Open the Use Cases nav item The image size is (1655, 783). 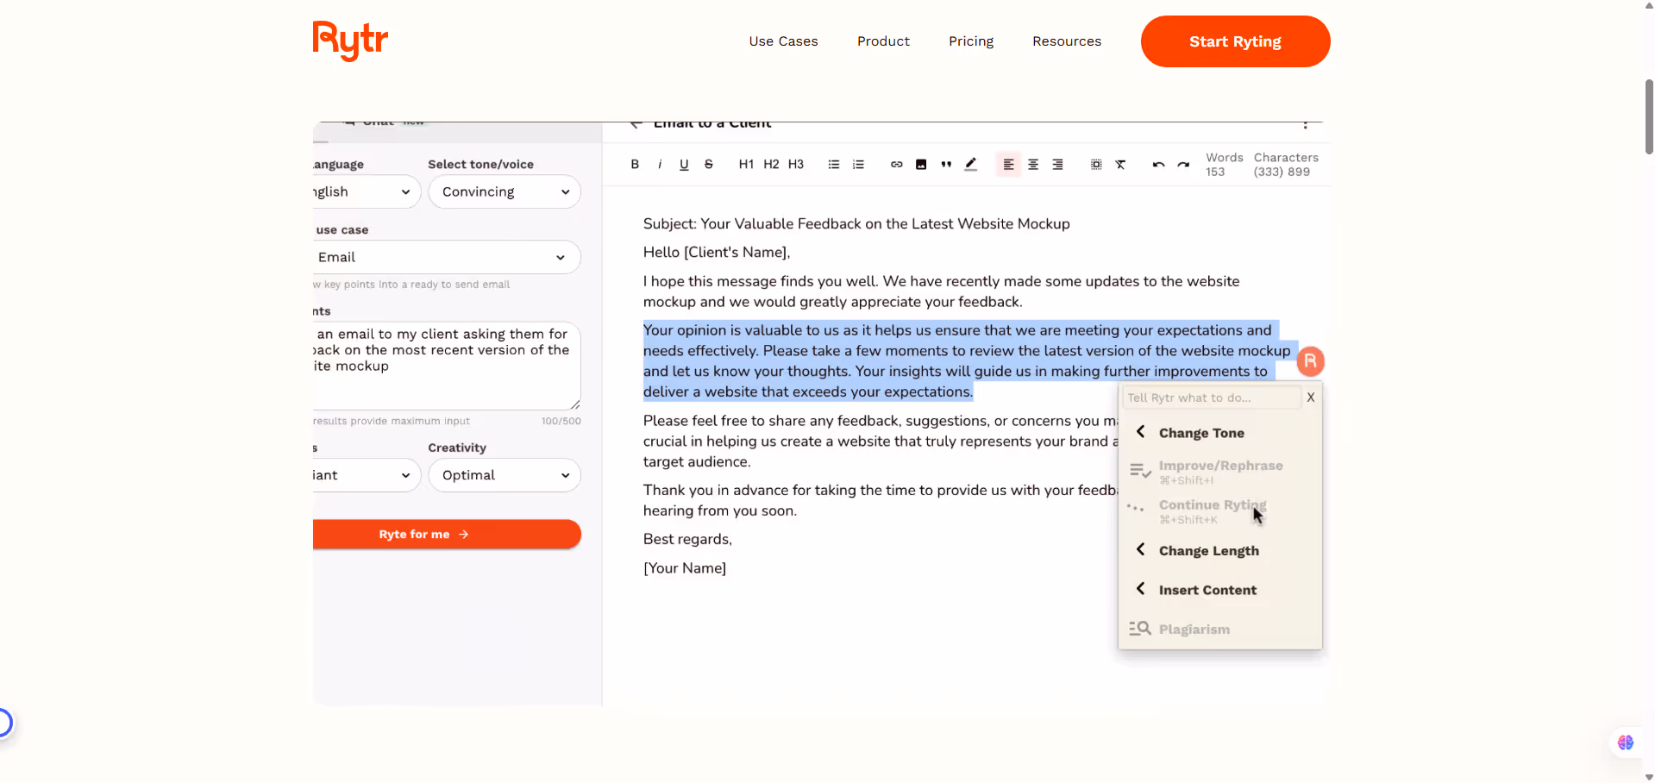tap(783, 41)
